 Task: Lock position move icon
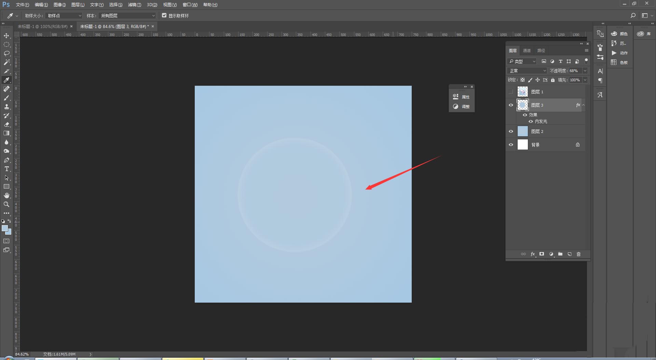pyautogui.click(x=537, y=80)
